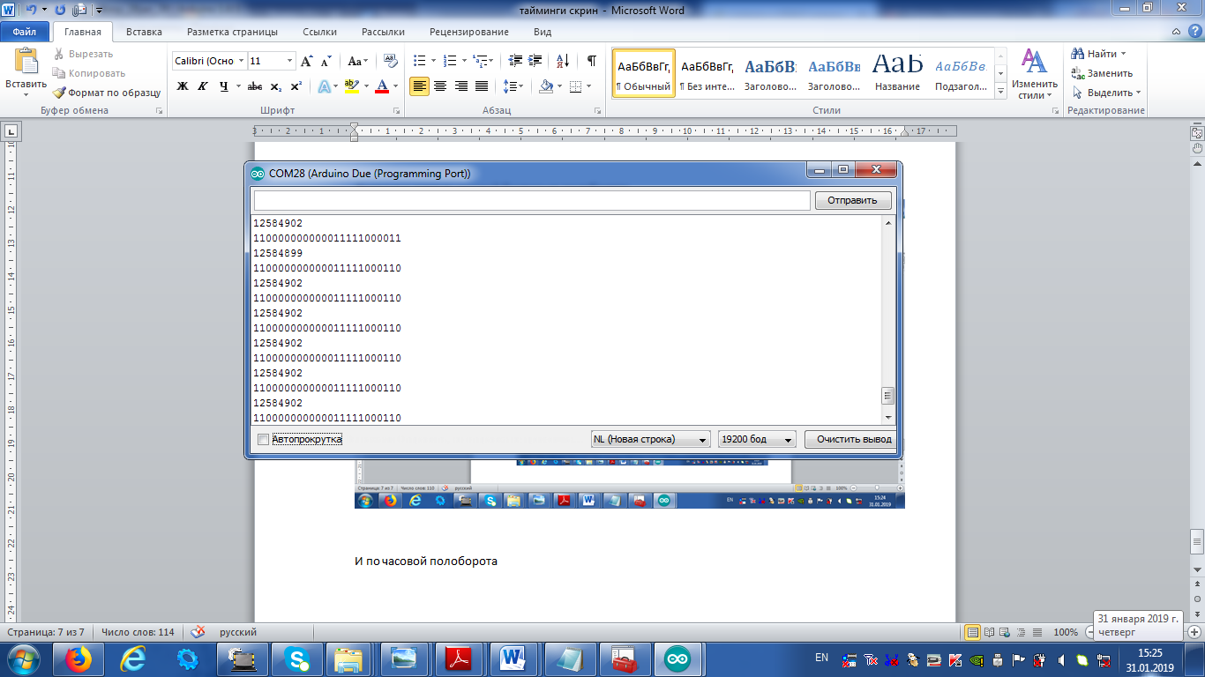Viewport: 1205px width, 677px height.
Task: Click the value 12584899 in serial output
Action: coord(278,253)
